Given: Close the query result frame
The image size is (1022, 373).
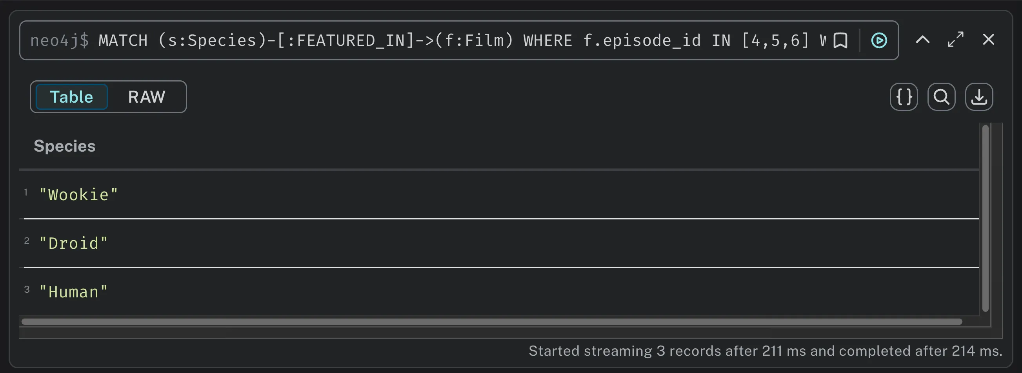Looking at the screenshot, I should pos(988,40).
